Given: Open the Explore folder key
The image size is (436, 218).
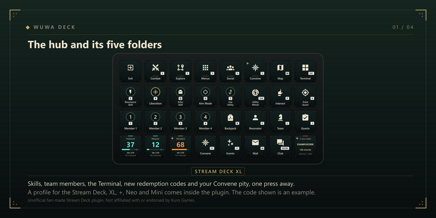Looking at the screenshot, I should 181,71.
